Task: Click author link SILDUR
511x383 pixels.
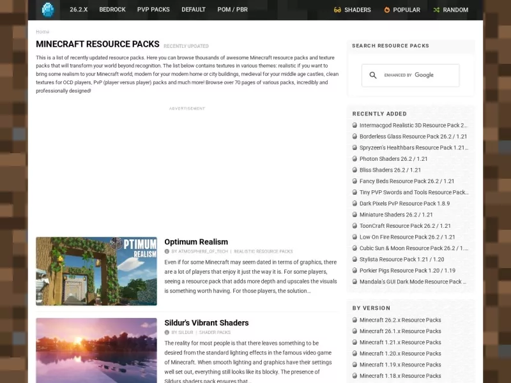Action: 186,333
